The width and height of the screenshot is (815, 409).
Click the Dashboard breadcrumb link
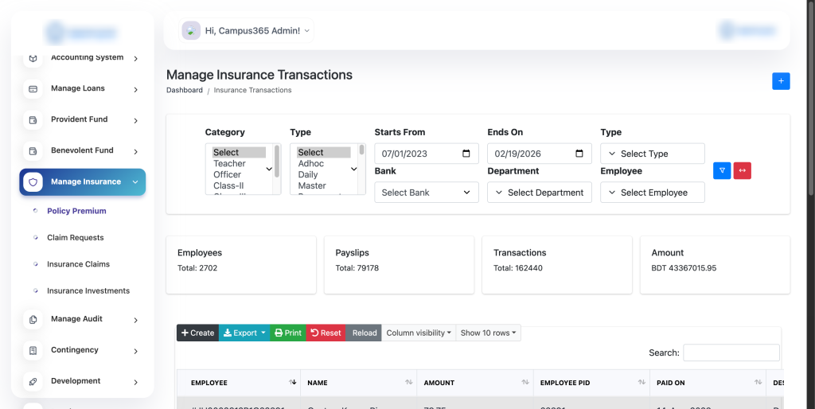[x=184, y=91]
